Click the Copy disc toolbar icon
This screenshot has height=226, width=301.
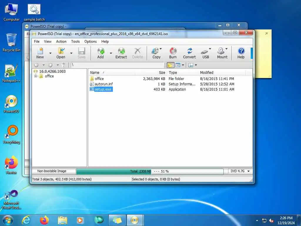(x=156, y=53)
